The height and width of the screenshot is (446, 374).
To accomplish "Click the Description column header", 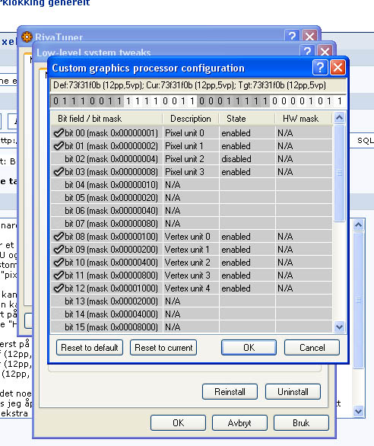I will 190,118.
